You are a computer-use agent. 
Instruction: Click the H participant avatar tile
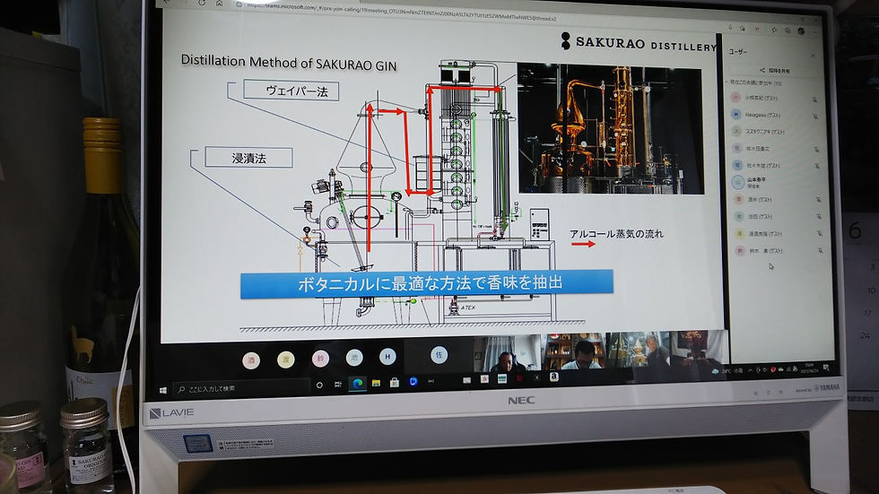tap(387, 356)
